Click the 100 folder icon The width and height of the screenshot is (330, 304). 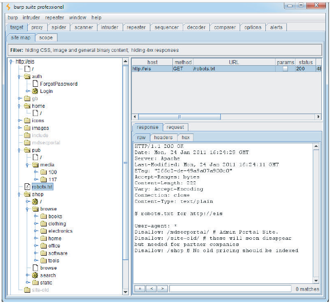tap(44, 172)
